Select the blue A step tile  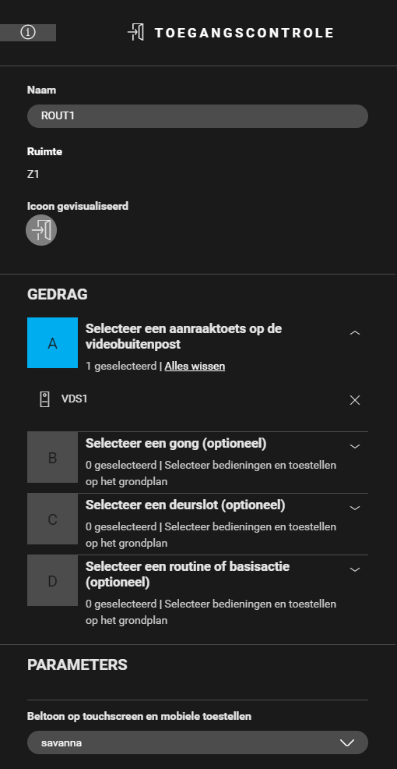52,343
